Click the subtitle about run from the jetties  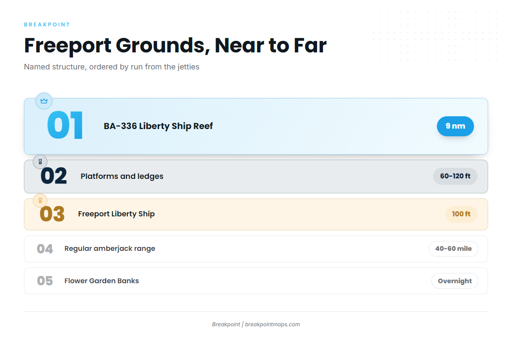click(112, 67)
